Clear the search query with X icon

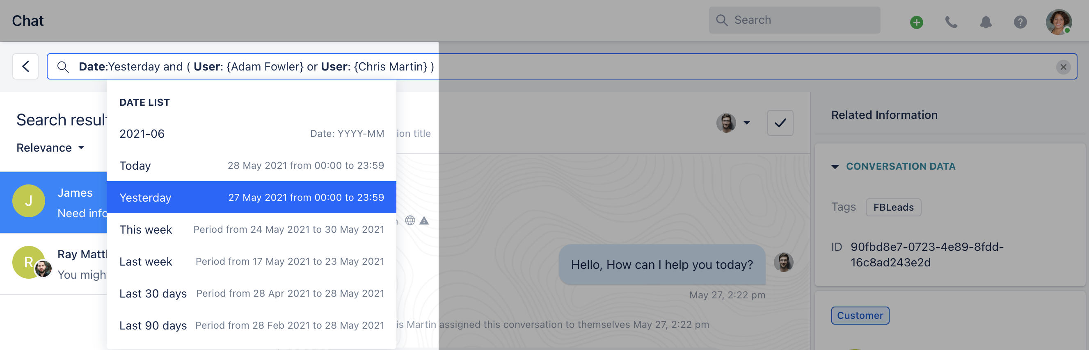click(x=1063, y=67)
